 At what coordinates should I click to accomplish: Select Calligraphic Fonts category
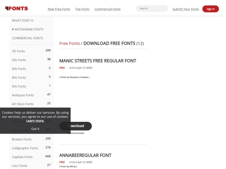25,148
